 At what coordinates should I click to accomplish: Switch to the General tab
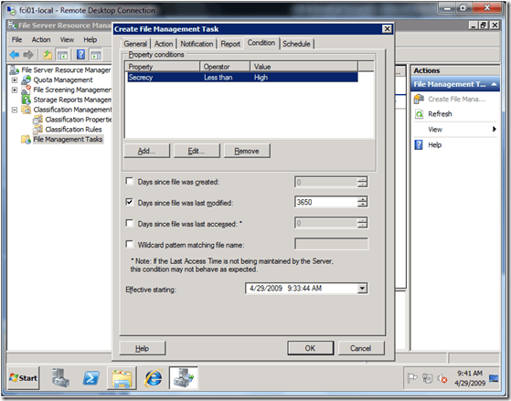point(135,44)
